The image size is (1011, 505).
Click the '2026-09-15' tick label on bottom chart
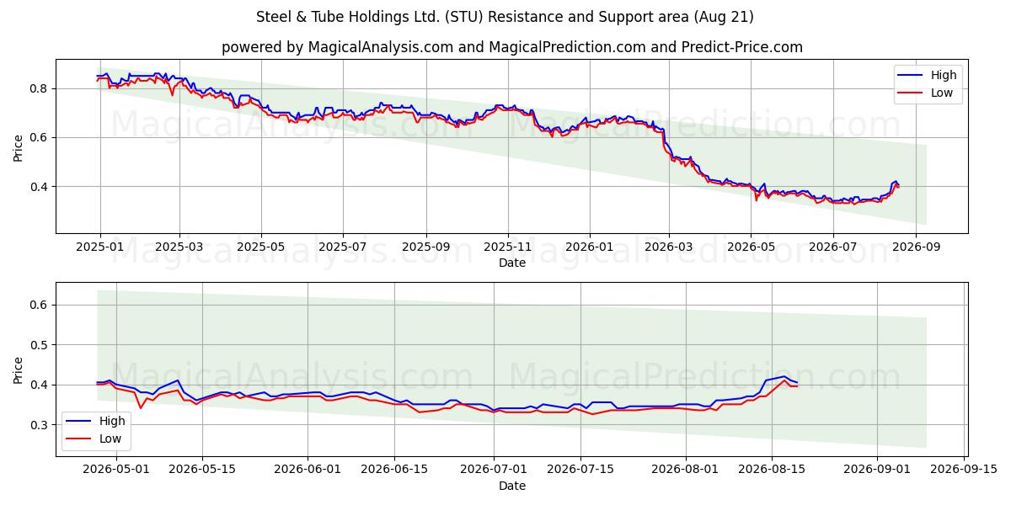coord(964,470)
